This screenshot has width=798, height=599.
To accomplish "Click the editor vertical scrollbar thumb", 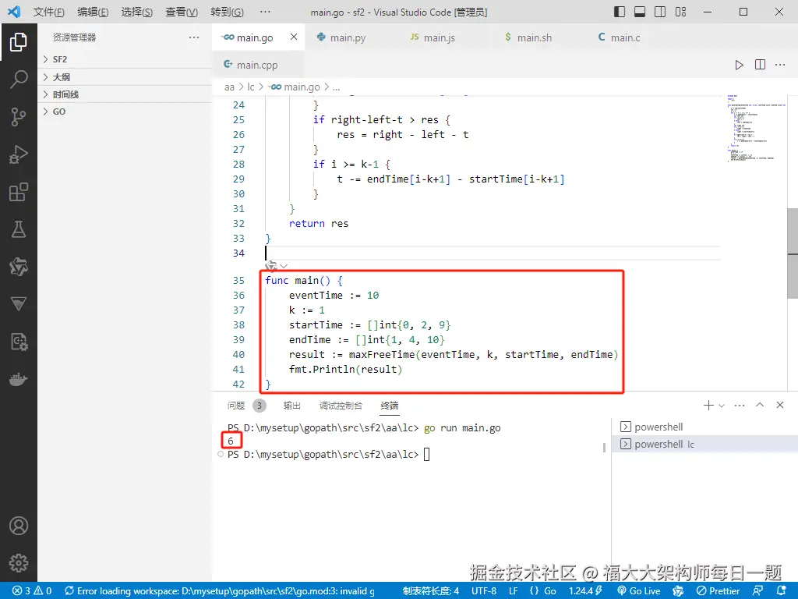I will pos(793,253).
